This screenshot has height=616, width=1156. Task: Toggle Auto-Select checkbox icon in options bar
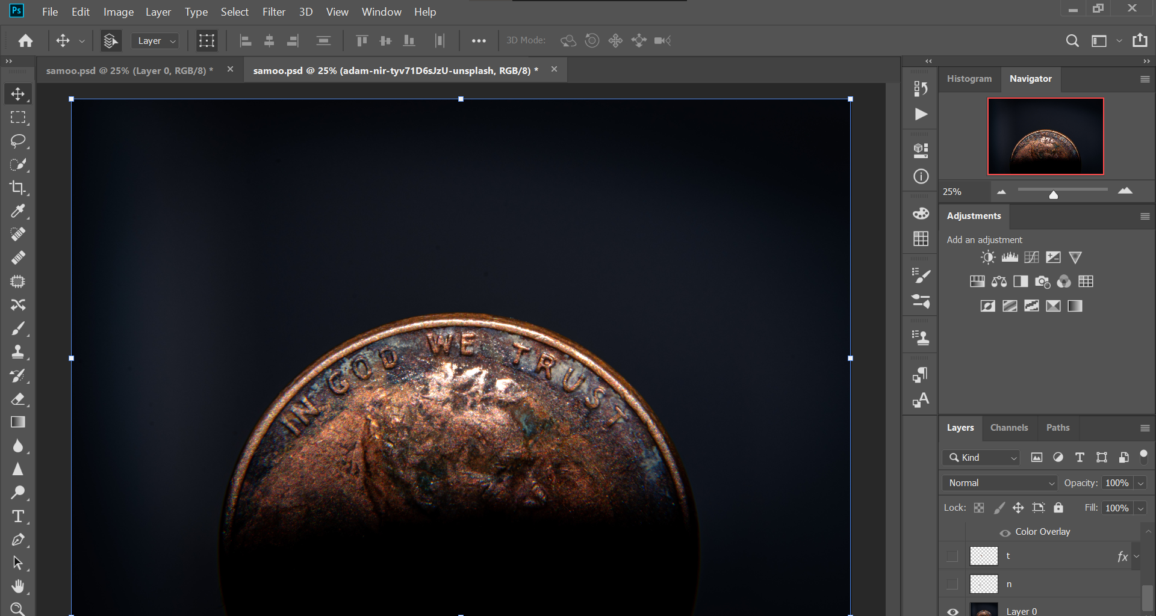(x=110, y=40)
